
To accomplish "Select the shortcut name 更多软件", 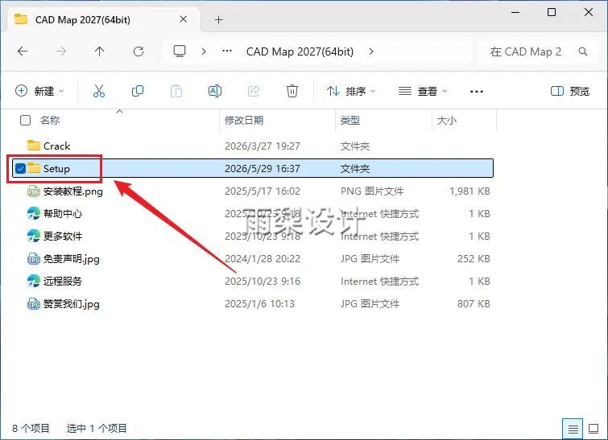I will click(63, 236).
